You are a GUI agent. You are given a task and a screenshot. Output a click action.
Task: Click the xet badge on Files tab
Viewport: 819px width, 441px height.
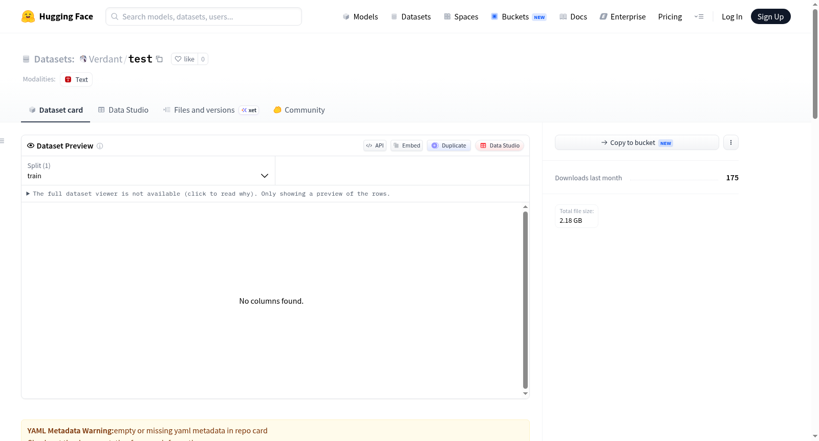pos(249,110)
